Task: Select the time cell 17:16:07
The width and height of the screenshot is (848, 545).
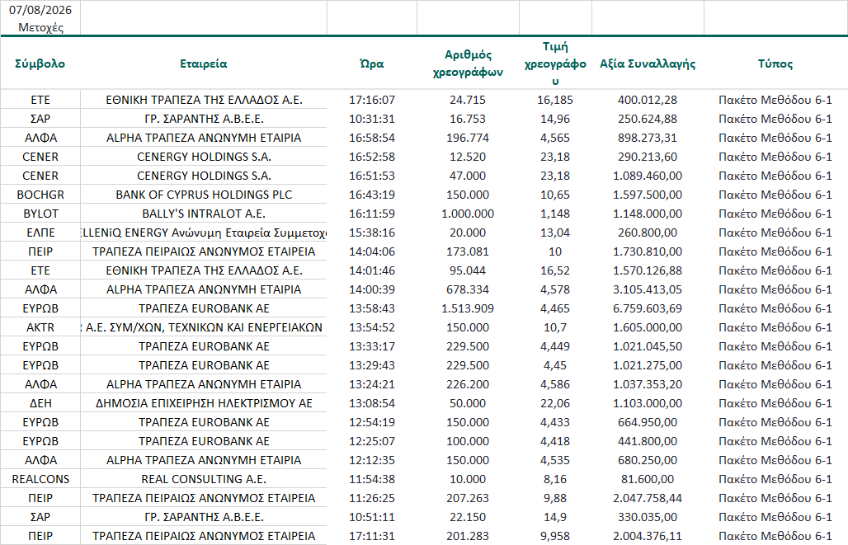Action: point(372,100)
